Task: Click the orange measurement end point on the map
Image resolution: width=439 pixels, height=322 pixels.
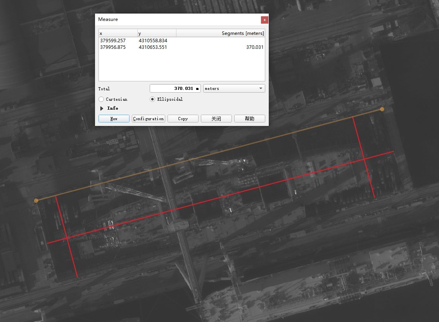Action: tap(382, 109)
